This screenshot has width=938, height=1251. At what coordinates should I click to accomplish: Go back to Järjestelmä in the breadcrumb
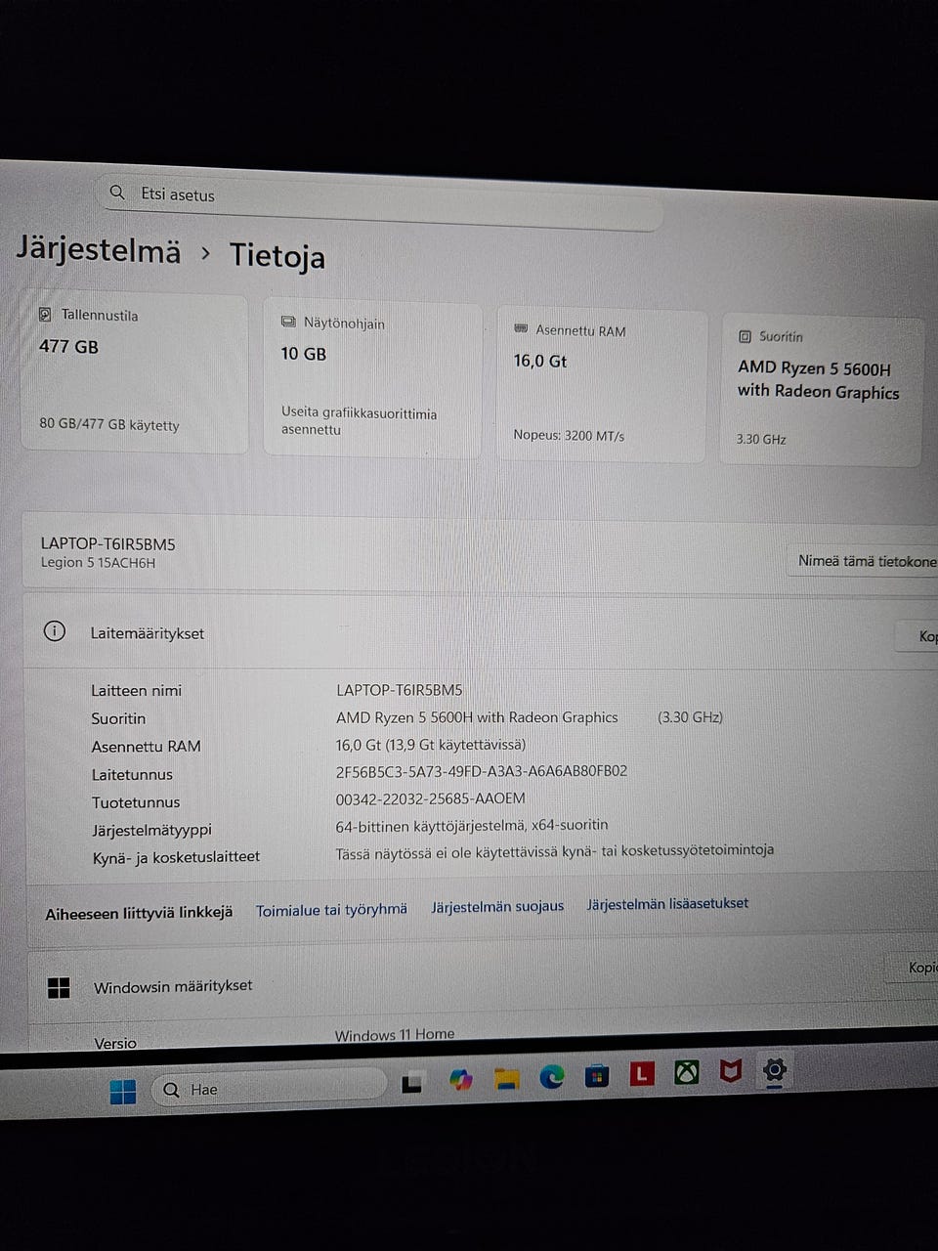99,250
